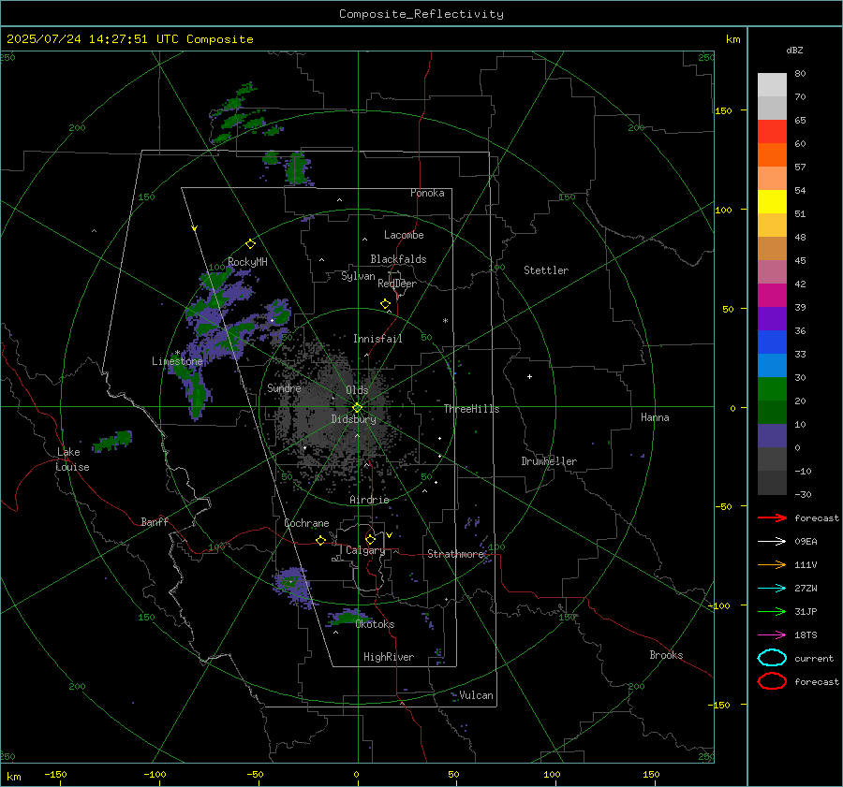Click the yellow diamond marker near RockyMH
The width and height of the screenshot is (843, 787).
[x=250, y=244]
